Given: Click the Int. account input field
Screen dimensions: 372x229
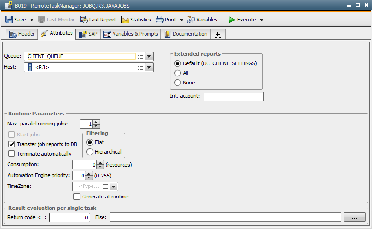Looking at the screenshot, I should 233,96.
